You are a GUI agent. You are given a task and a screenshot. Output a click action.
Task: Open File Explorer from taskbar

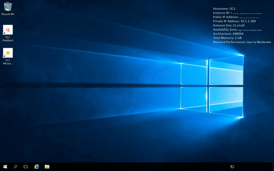click(x=47, y=167)
